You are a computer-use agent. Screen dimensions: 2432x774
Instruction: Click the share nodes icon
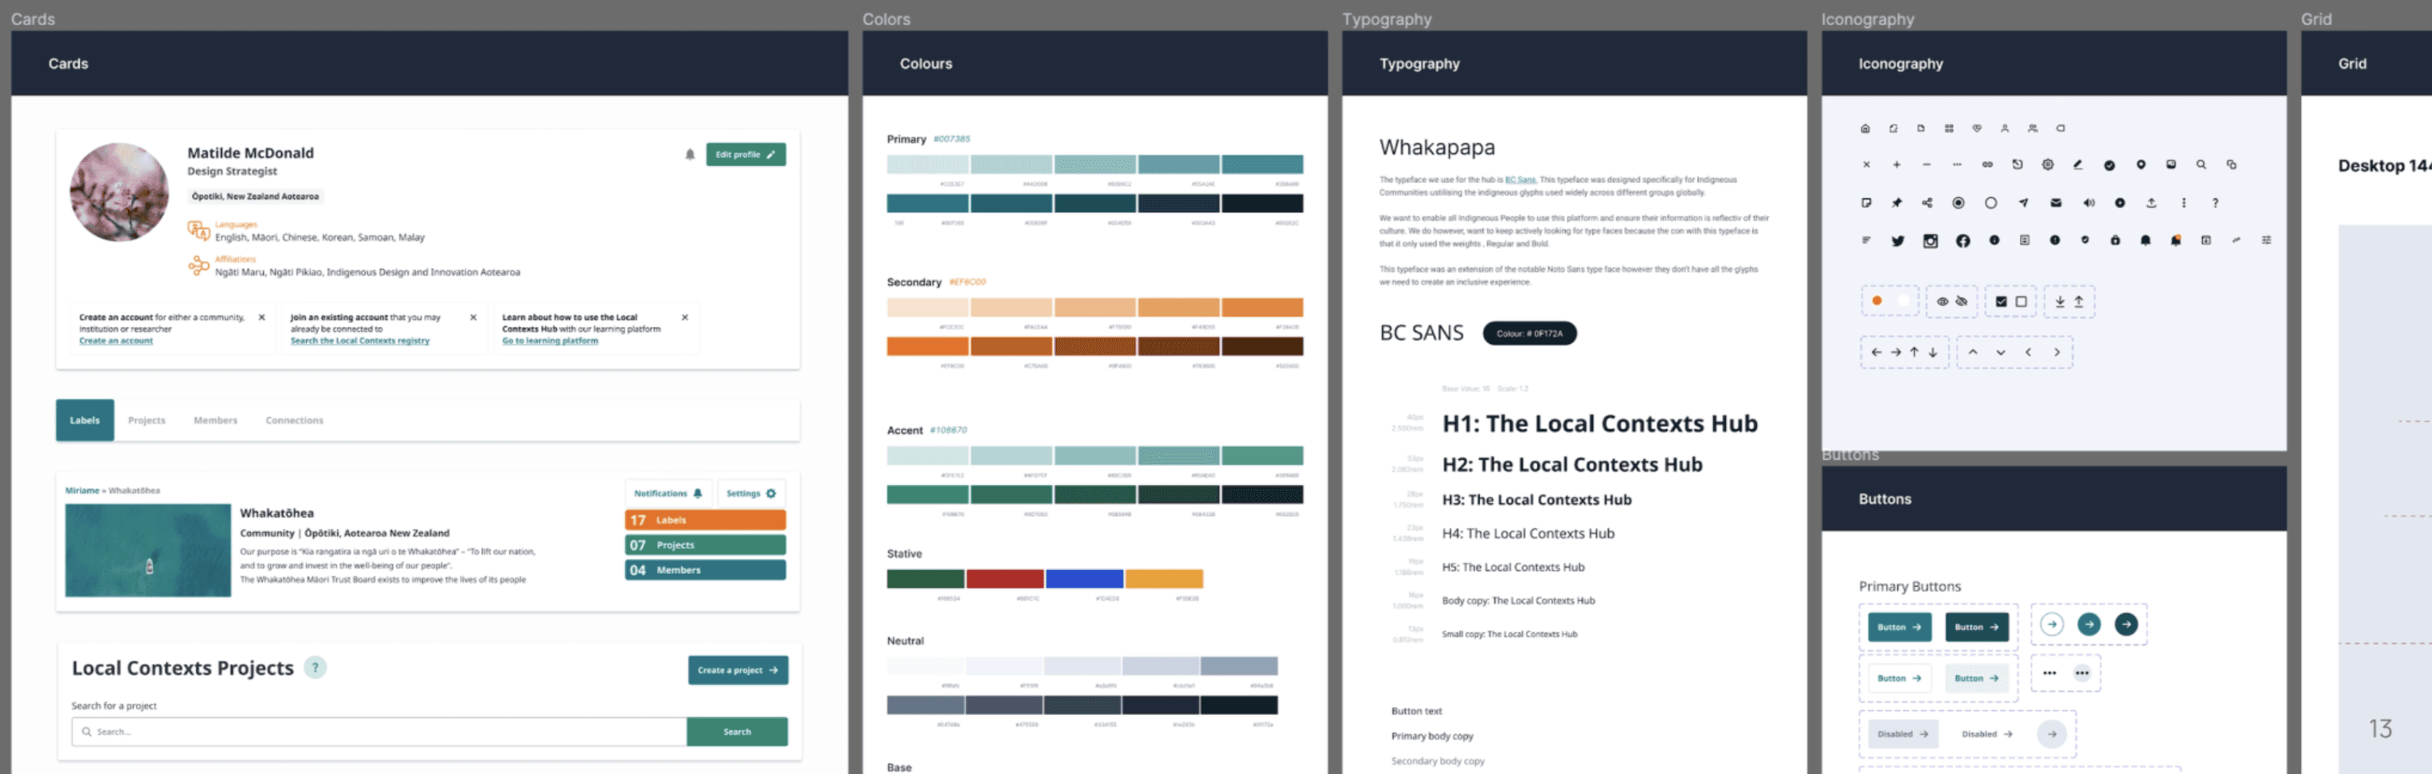(x=1927, y=203)
